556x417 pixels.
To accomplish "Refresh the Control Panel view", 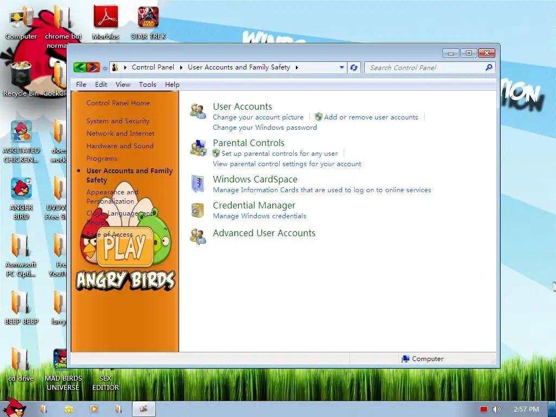I will 353,67.
